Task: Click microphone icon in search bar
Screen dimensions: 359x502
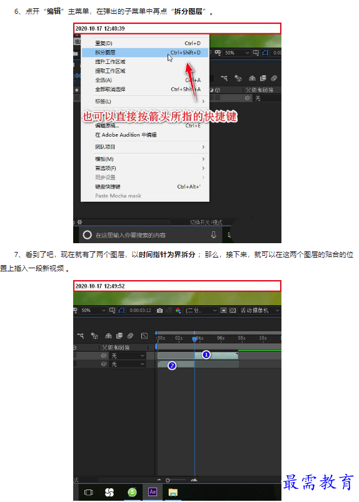Action: [x=214, y=235]
